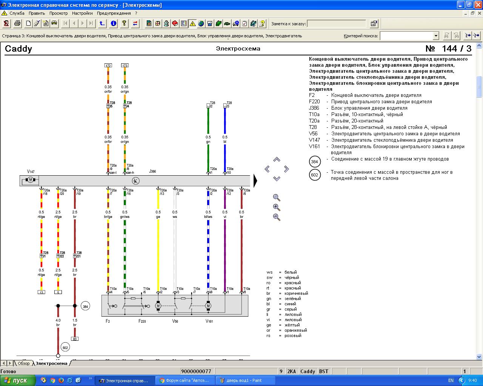Open the vehicle identification car icon
The width and height of the screenshot is (483, 386).
(x=54, y=23)
